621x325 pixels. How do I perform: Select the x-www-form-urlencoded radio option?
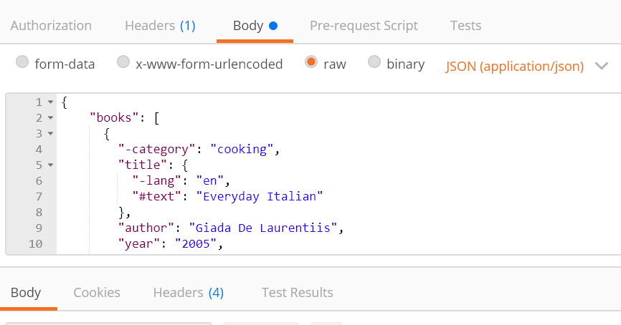point(123,62)
